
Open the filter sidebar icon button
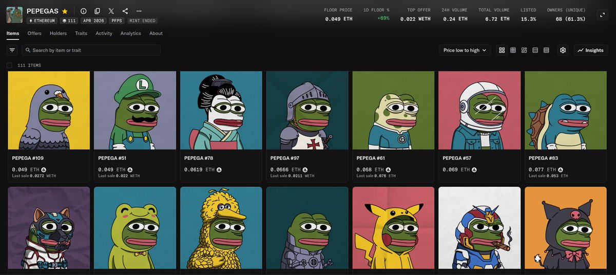tap(12, 50)
